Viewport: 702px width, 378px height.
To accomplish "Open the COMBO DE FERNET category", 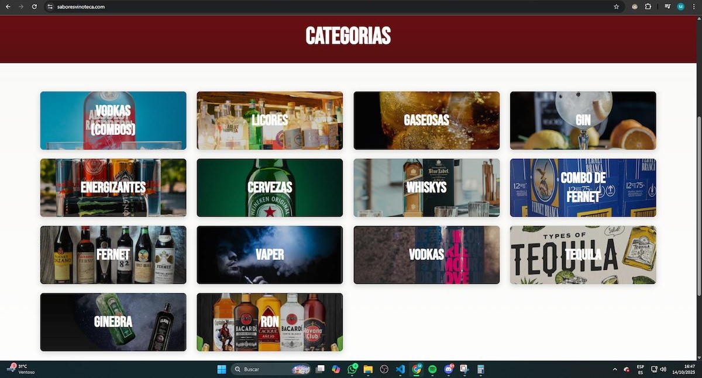I will tap(583, 187).
